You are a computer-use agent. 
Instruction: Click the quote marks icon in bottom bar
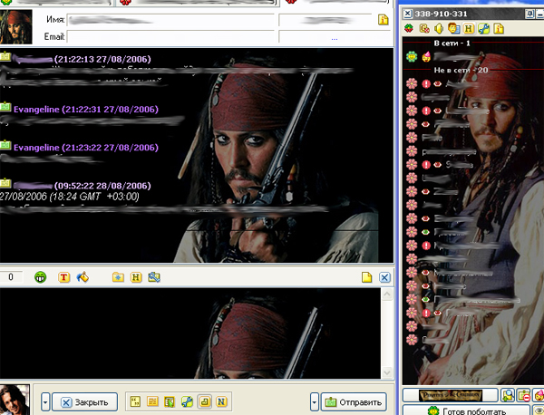coord(135,401)
